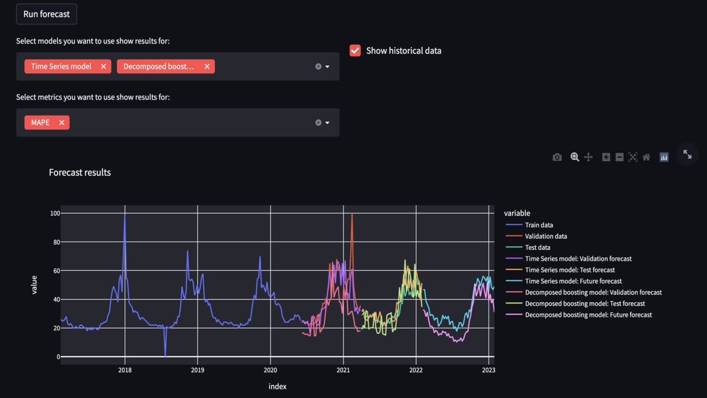Select the Pan tool in chart modebar
The width and height of the screenshot is (707, 398).
(x=588, y=158)
